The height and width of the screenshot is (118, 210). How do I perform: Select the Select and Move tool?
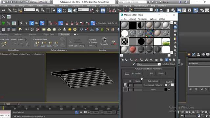click(59, 10)
